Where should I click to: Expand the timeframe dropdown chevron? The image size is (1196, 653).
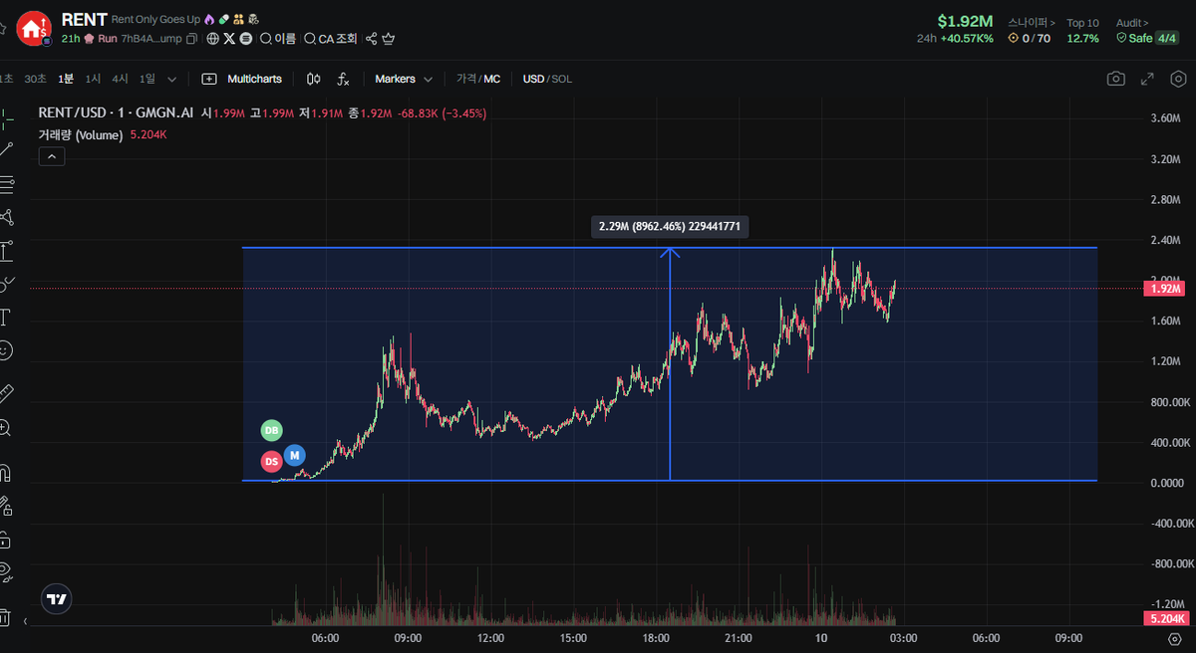tap(172, 79)
